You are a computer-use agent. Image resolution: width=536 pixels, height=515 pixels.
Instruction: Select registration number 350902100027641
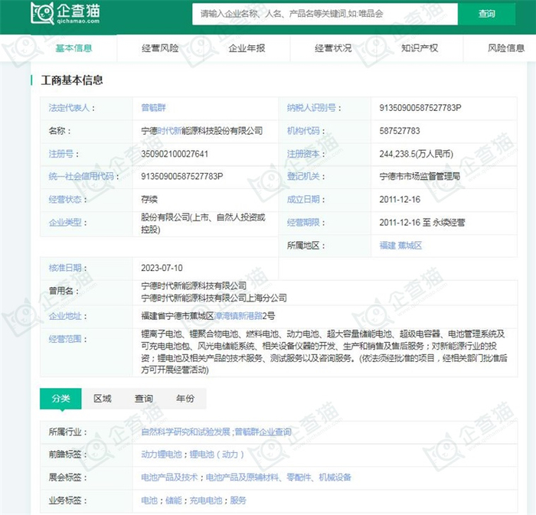(175, 154)
